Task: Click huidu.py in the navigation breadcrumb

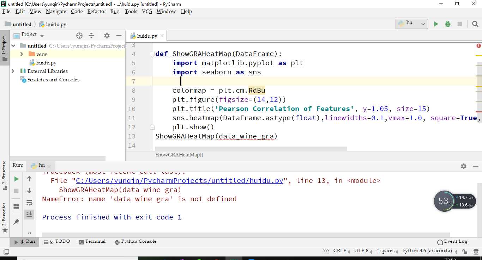Action: [x=52, y=24]
